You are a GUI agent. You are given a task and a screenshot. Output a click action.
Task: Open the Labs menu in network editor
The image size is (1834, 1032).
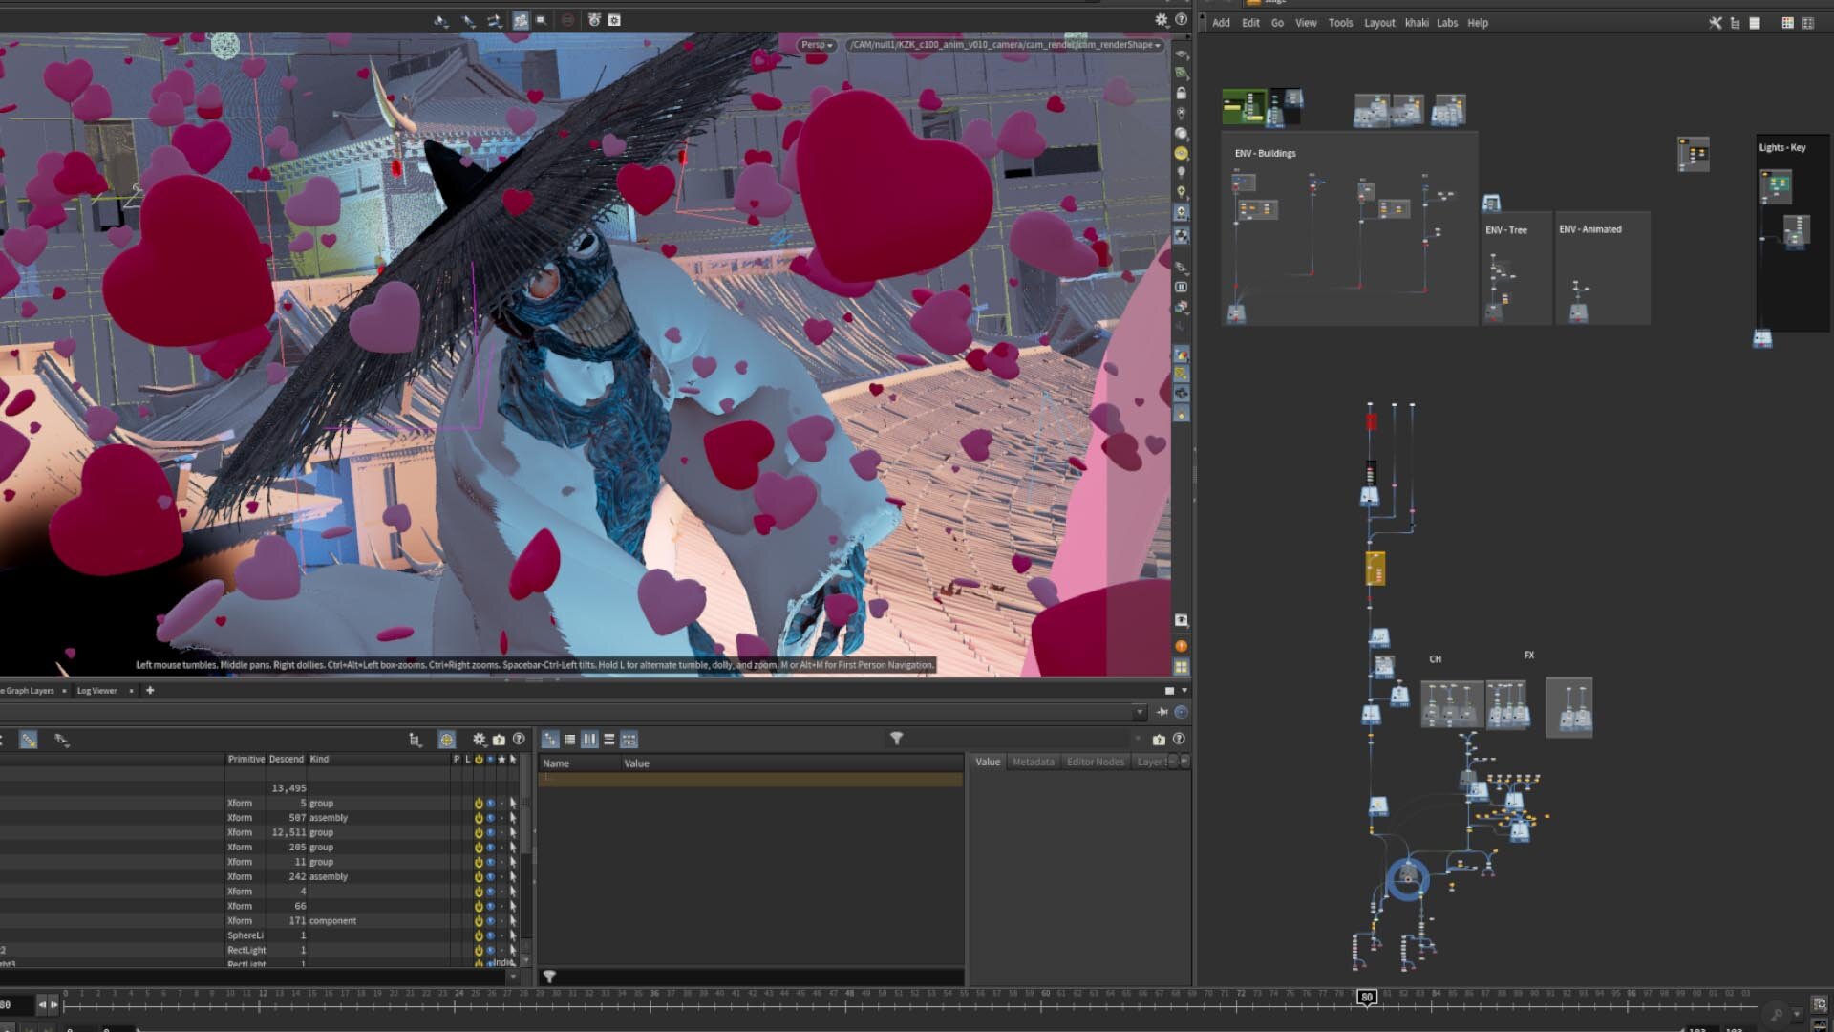click(x=1446, y=23)
